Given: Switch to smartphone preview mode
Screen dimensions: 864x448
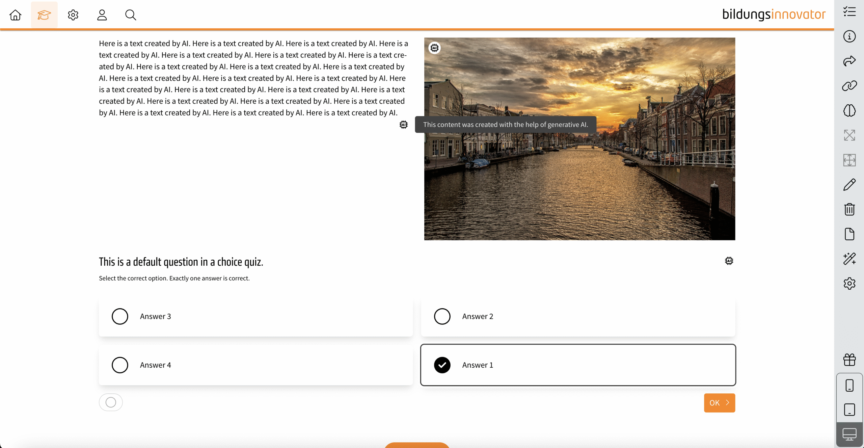Looking at the screenshot, I should 849,385.
